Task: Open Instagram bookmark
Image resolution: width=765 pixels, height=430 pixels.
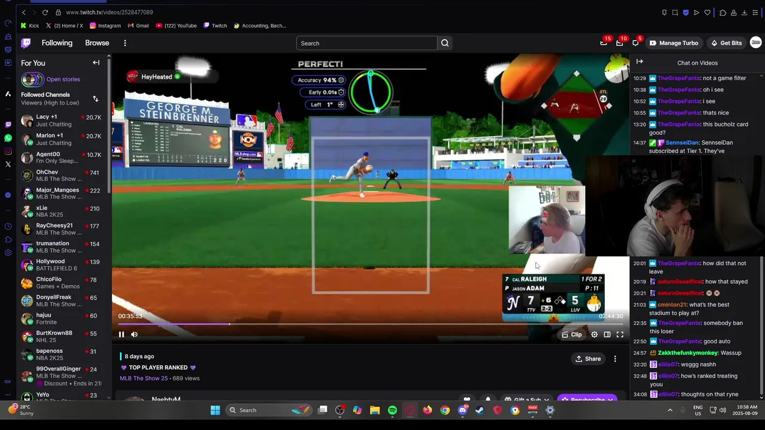Action: coord(105,26)
